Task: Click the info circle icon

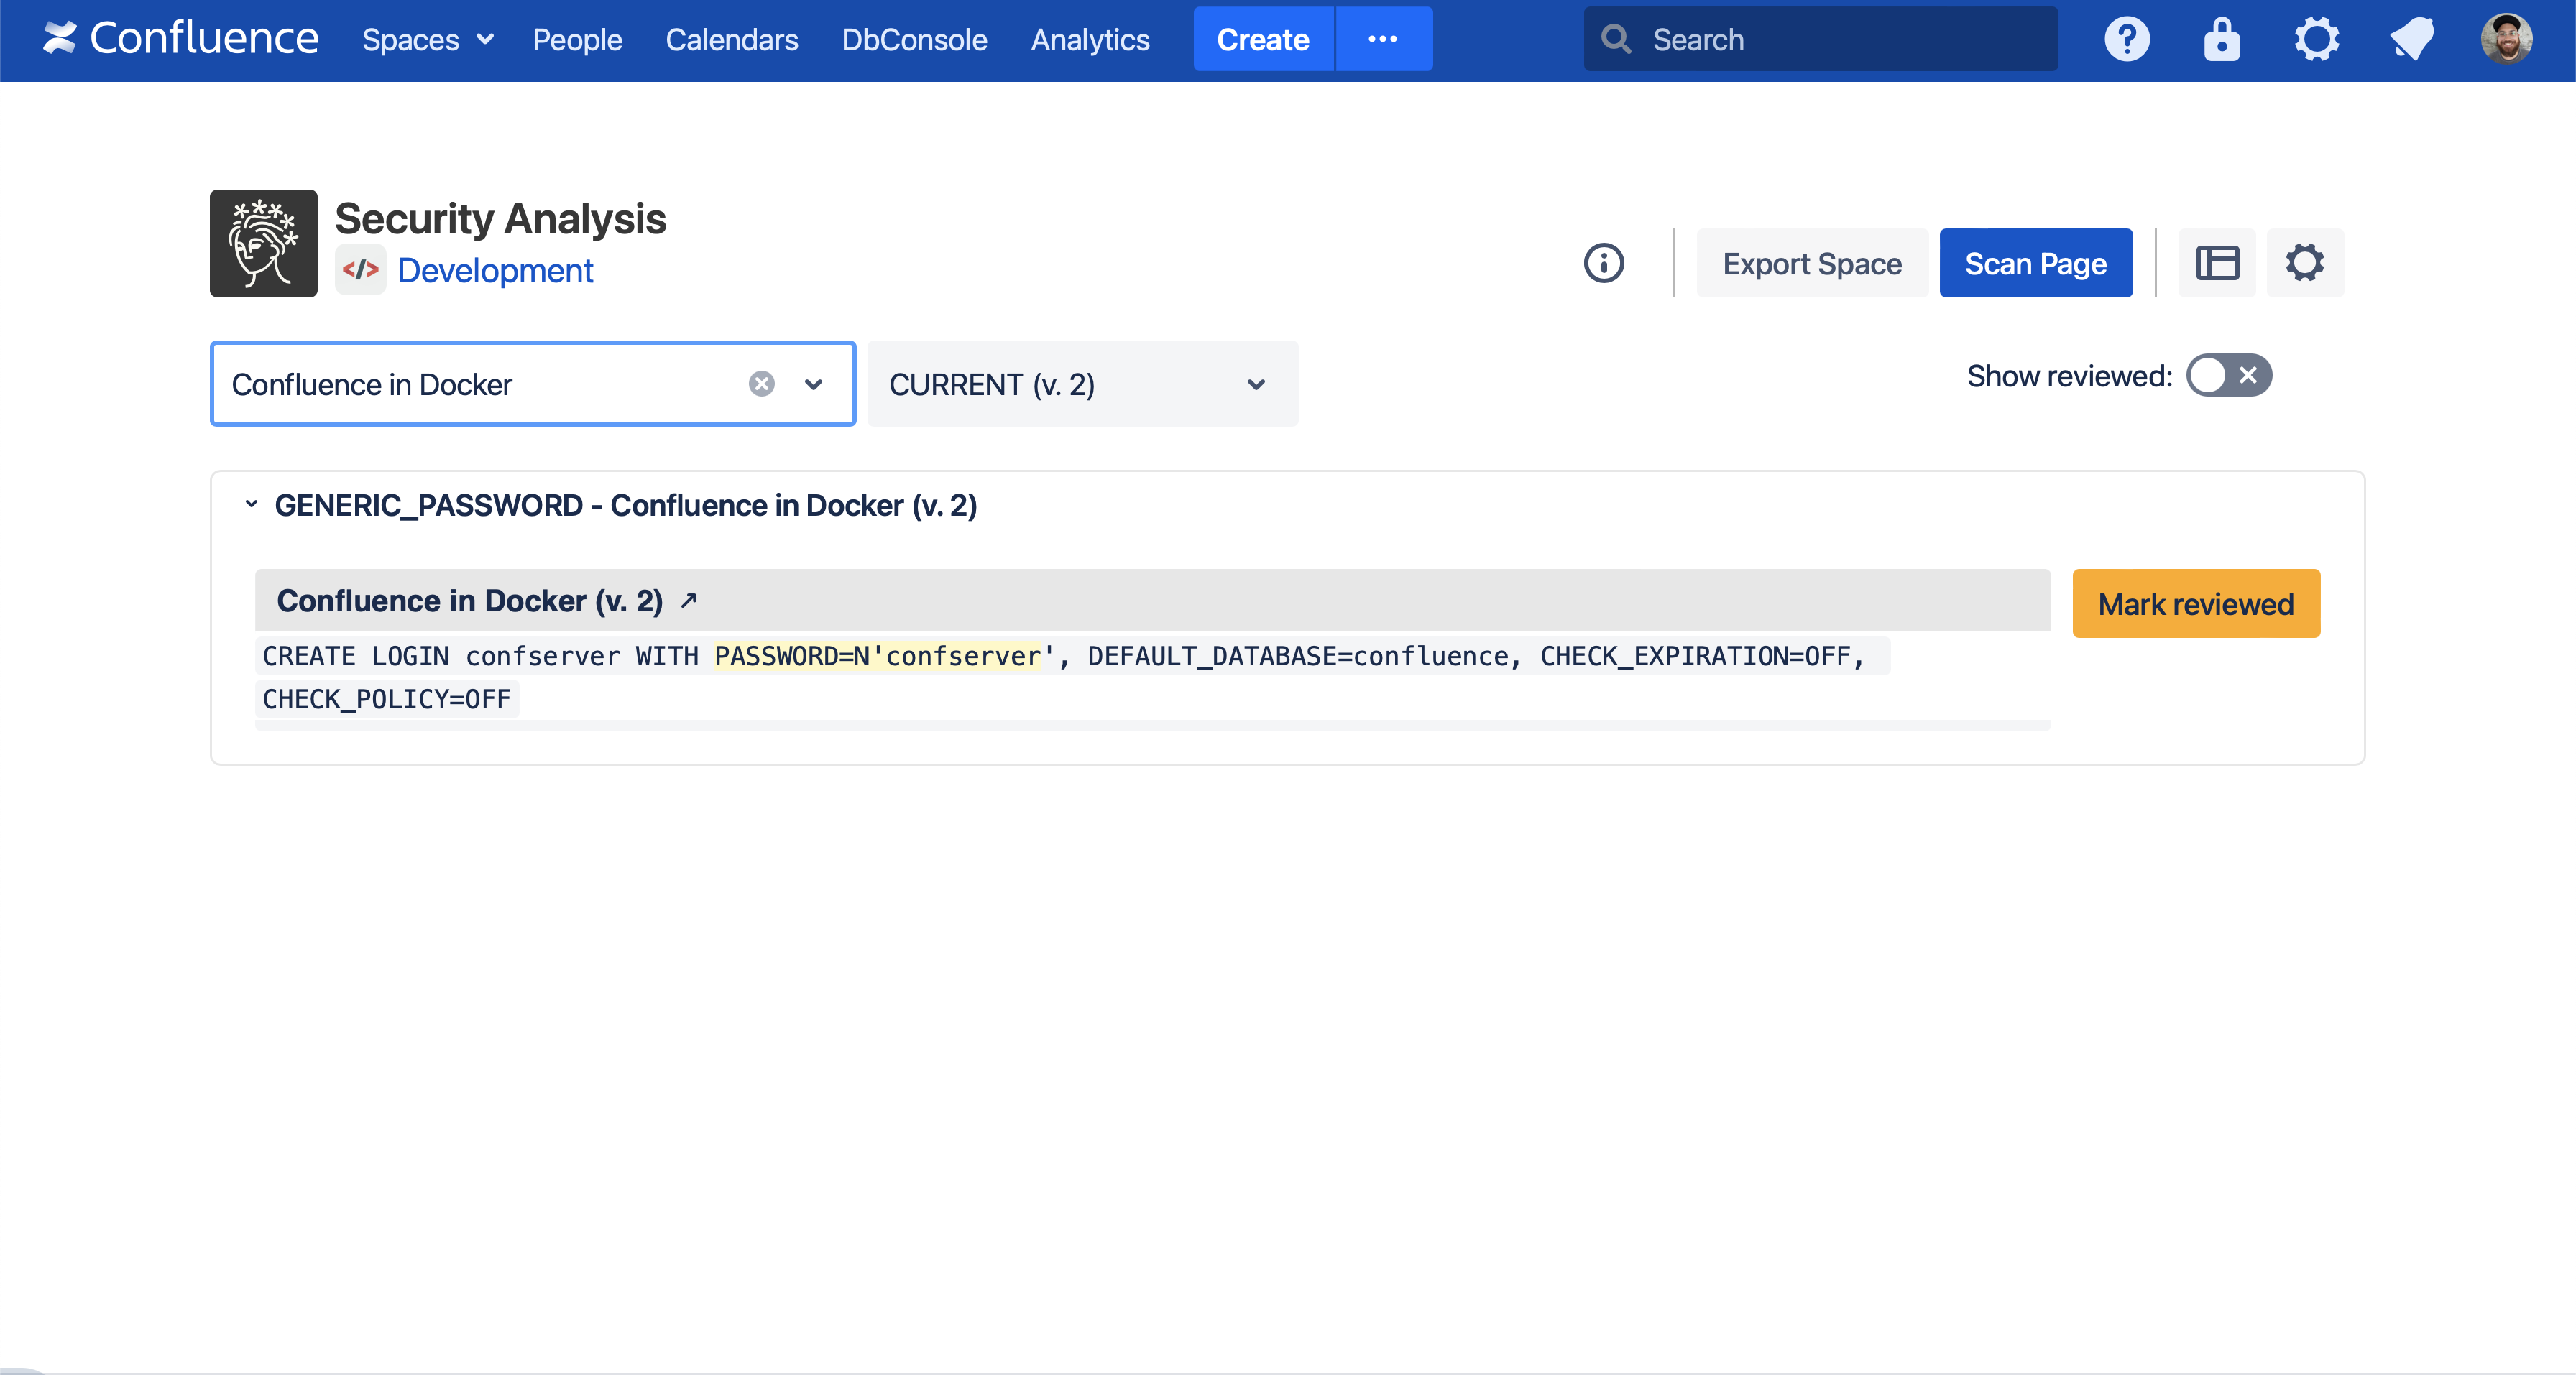Action: point(1604,264)
